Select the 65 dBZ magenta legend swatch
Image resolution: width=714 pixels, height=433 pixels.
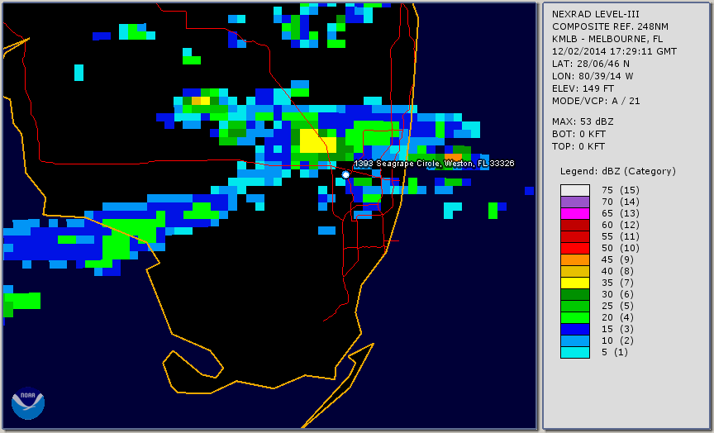tap(575, 213)
